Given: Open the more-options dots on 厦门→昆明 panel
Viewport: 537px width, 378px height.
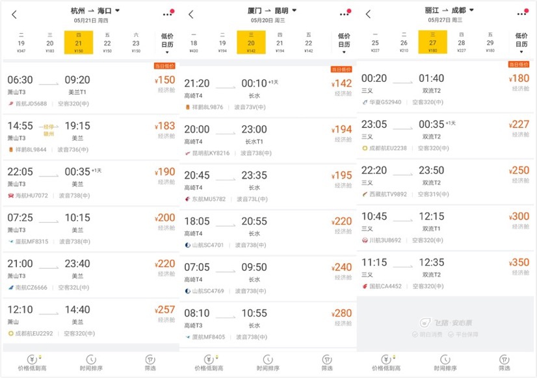Looking at the screenshot, I should [x=345, y=12].
